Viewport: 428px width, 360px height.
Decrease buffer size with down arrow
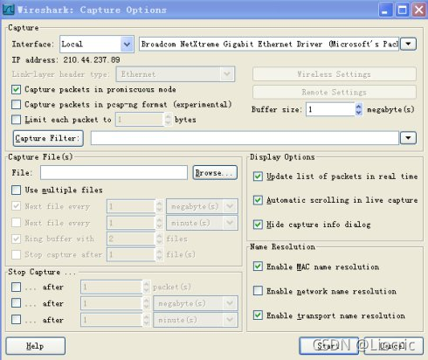(359, 113)
